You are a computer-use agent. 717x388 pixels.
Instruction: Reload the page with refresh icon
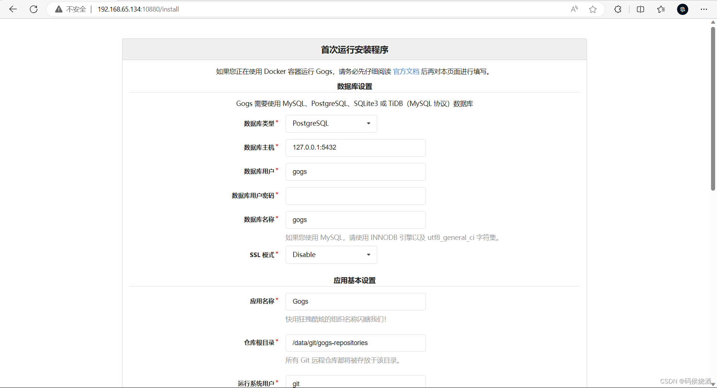click(x=34, y=9)
